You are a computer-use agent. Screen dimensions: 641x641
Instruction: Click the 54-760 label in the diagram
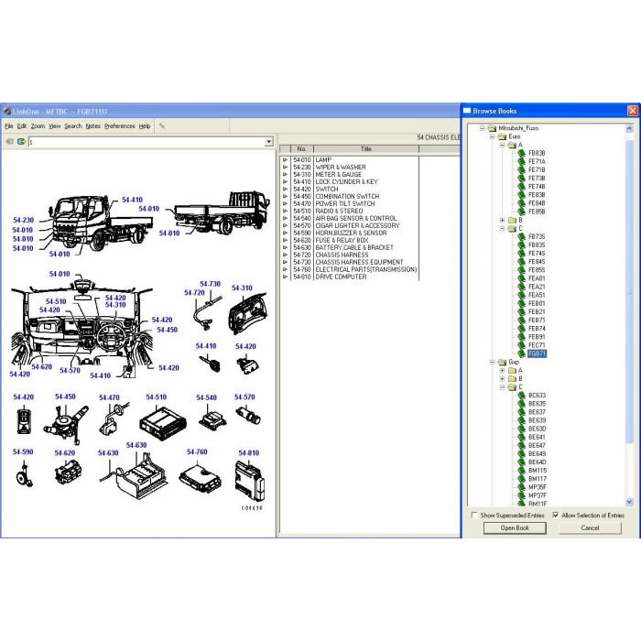click(x=197, y=451)
